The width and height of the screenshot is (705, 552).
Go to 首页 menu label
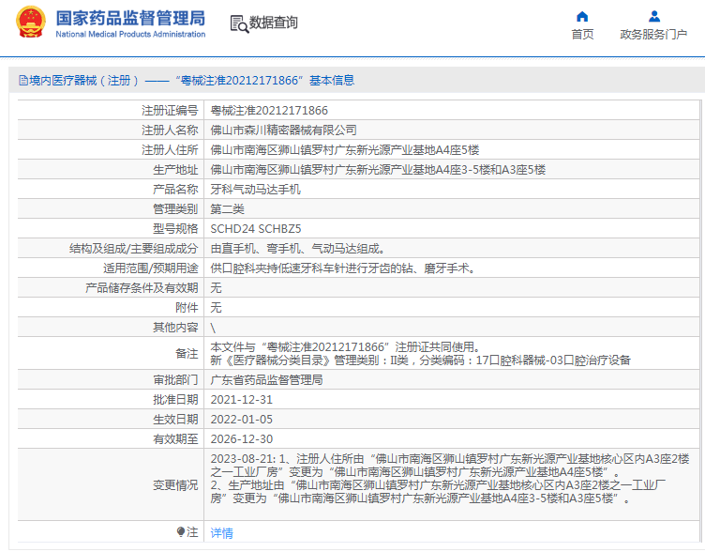point(582,35)
